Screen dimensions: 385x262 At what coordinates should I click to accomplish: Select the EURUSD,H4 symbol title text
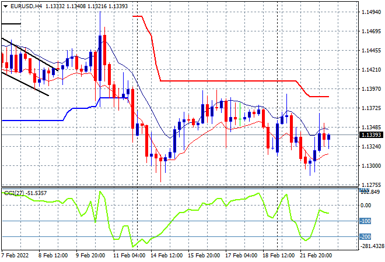pyautogui.click(x=26, y=6)
